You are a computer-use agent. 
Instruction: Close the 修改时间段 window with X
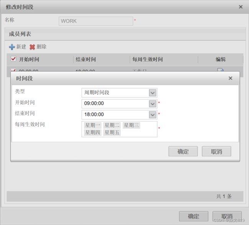click(241, 7)
